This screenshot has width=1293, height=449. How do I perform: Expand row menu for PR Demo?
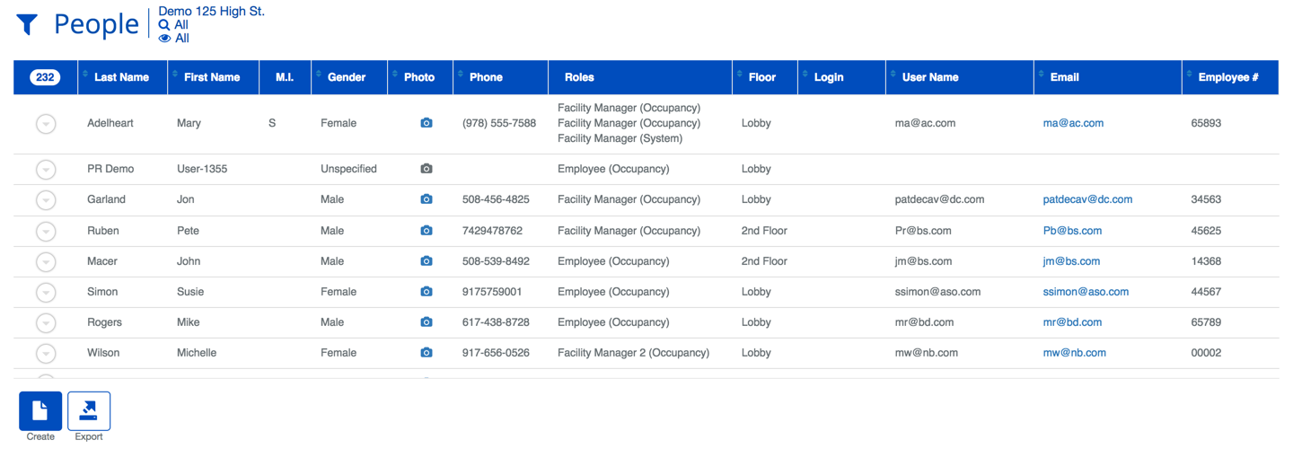click(x=46, y=170)
